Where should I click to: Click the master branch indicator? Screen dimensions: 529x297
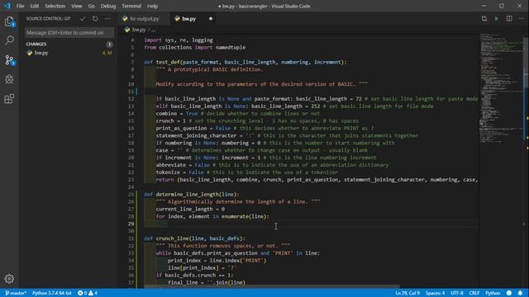pyautogui.click(x=16, y=293)
